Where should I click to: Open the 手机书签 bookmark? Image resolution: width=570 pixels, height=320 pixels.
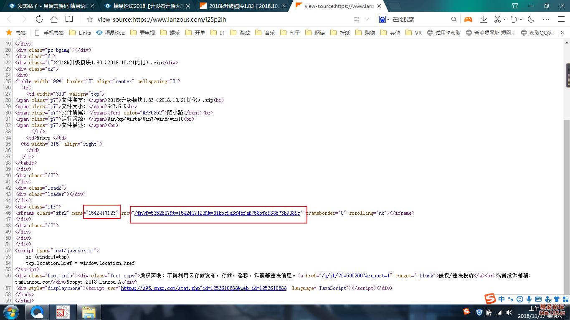tap(49, 33)
